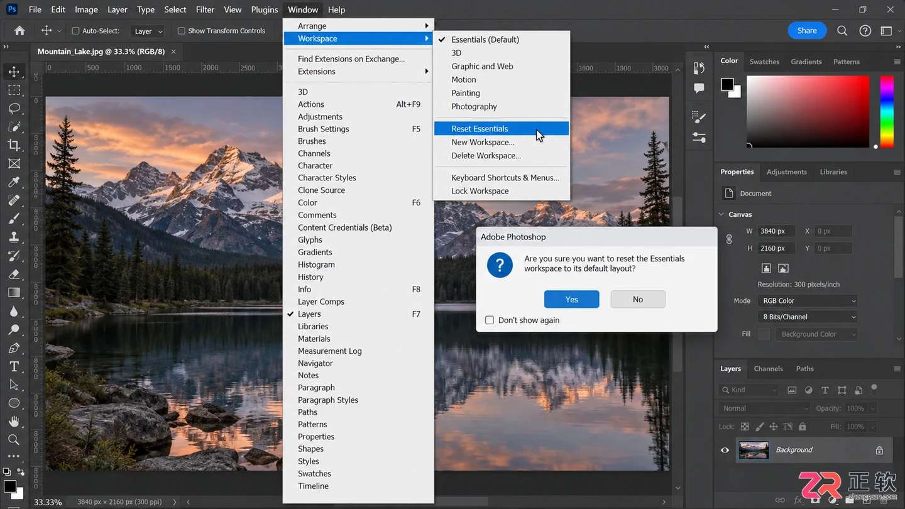Activate the Crop tool
This screenshot has width=905, height=509.
click(14, 145)
